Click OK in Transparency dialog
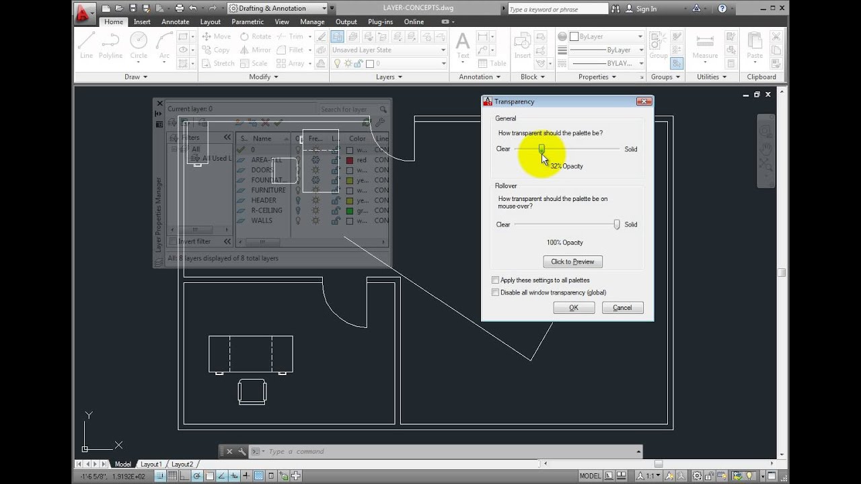This screenshot has height=484, width=861. (574, 308)
